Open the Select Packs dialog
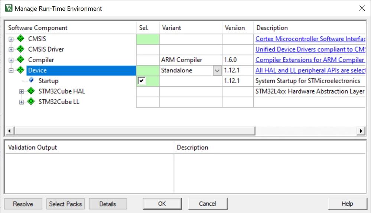 65,204
